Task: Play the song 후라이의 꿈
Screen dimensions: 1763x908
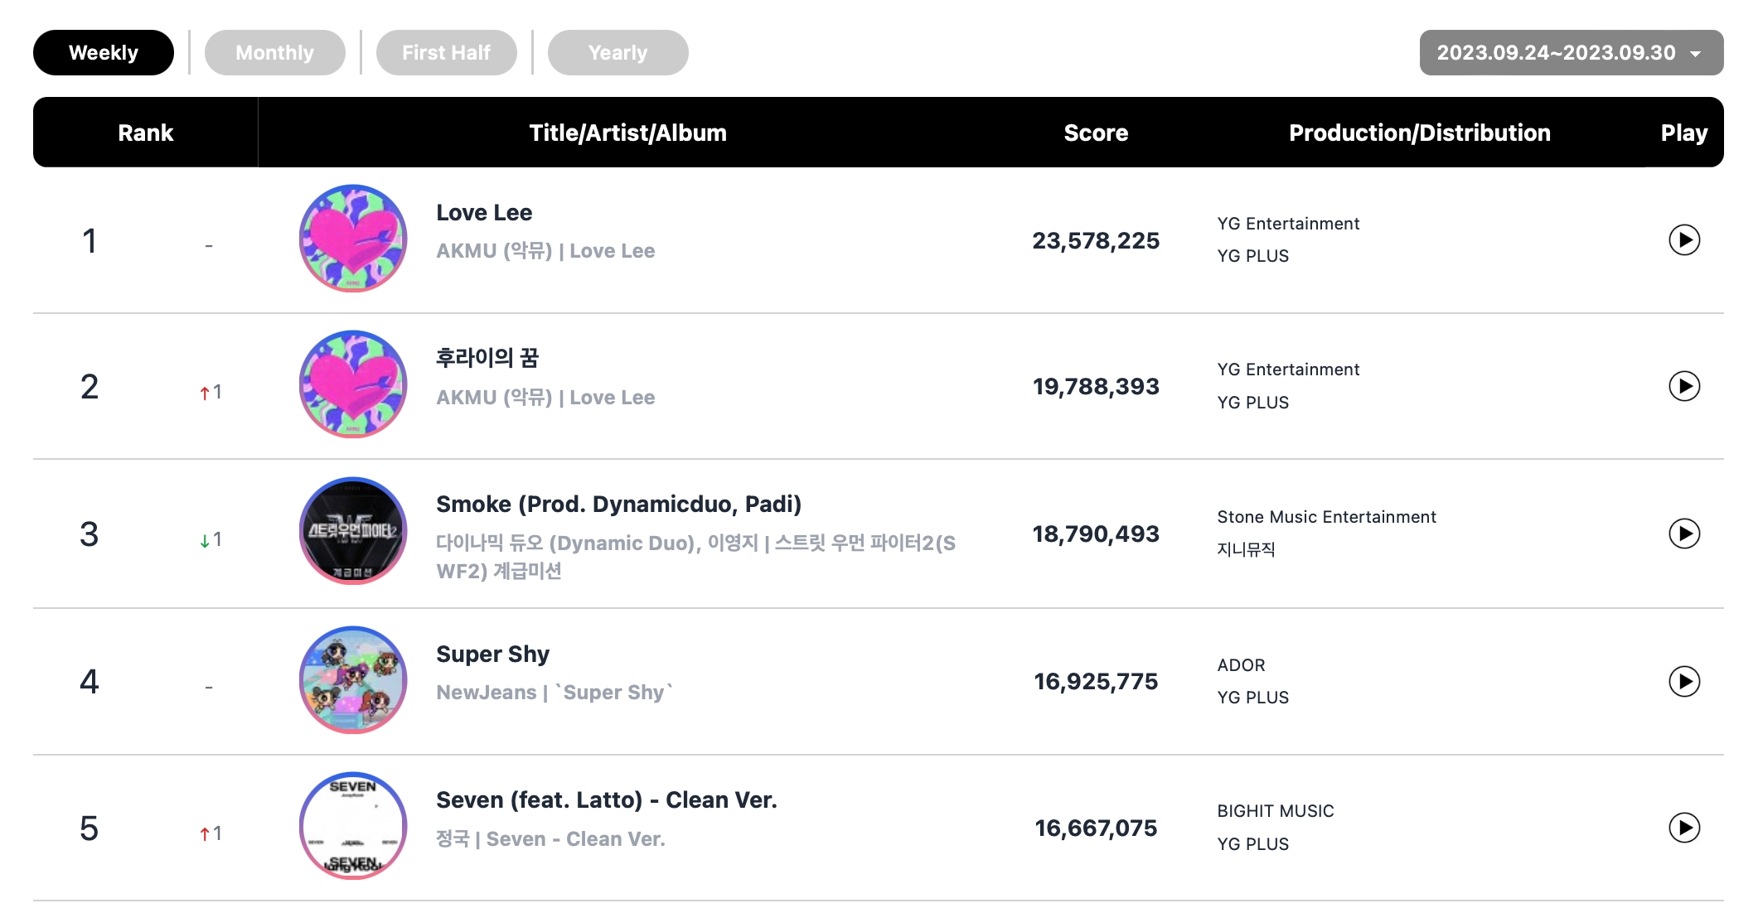Action: tap(1683, 386)
